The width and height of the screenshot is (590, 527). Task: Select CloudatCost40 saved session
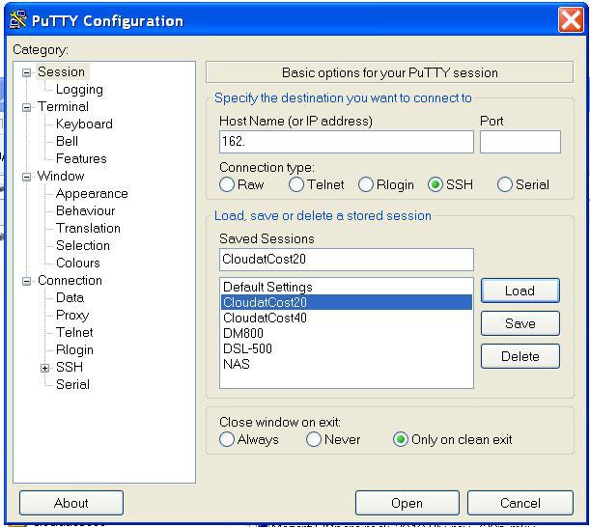pyautogui.click(x=346, y=318)
